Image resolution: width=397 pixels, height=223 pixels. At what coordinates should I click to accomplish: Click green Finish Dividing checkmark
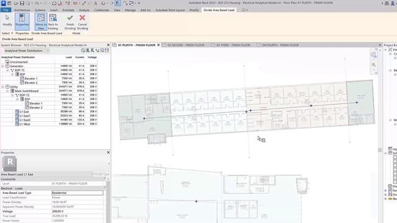pos(70,22)
